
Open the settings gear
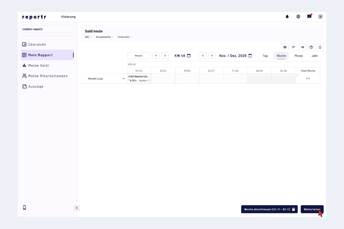(x=298, y=17)
